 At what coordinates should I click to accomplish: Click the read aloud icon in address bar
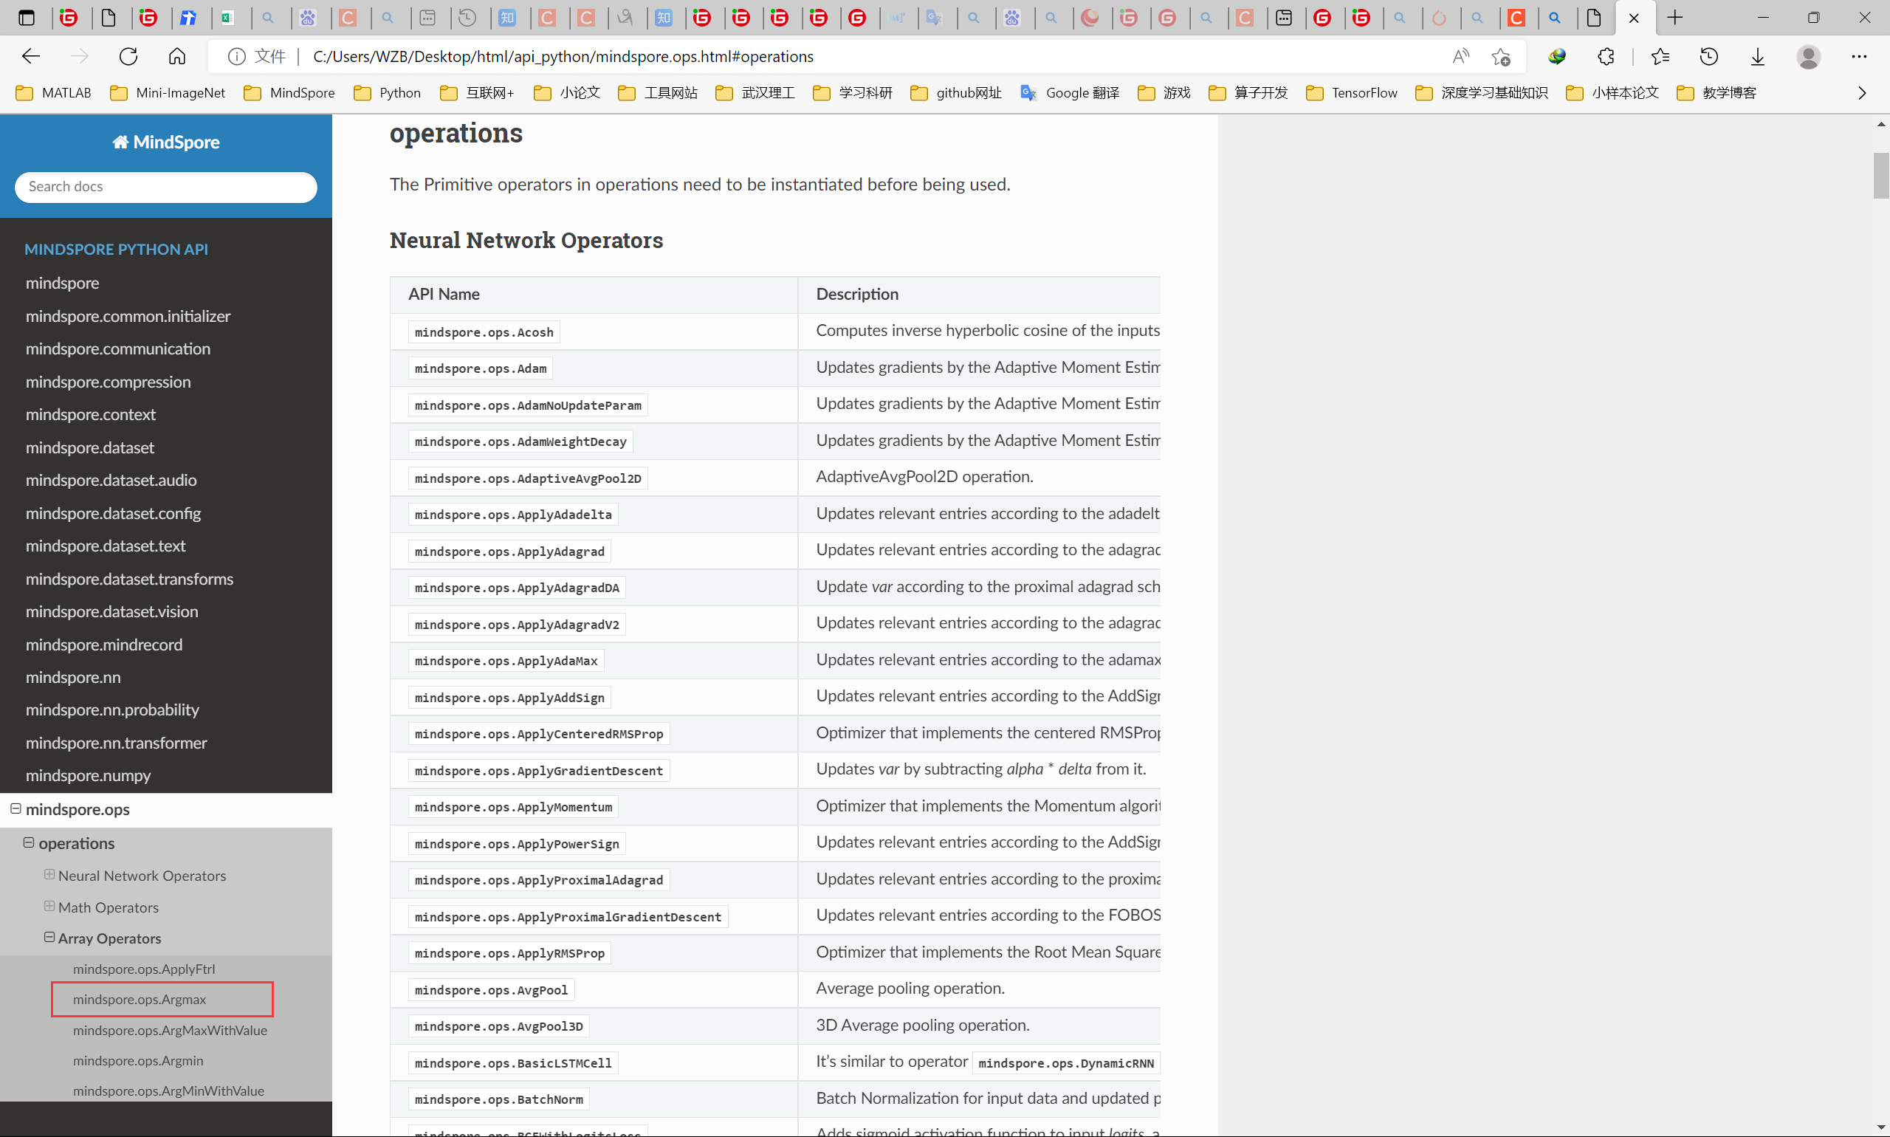pyautogui.click(x=1461, y=56)
